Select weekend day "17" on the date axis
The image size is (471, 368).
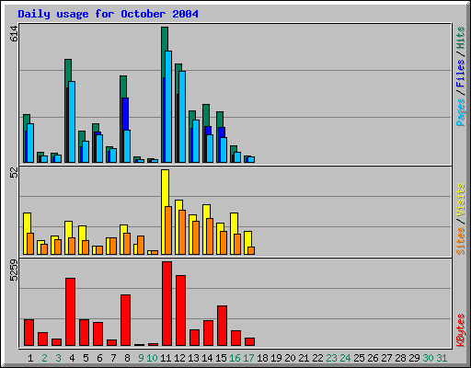click(x=248, y=358)
